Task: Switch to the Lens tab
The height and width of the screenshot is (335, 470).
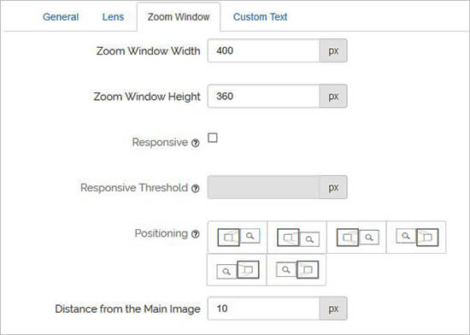Action: (113, 17)
